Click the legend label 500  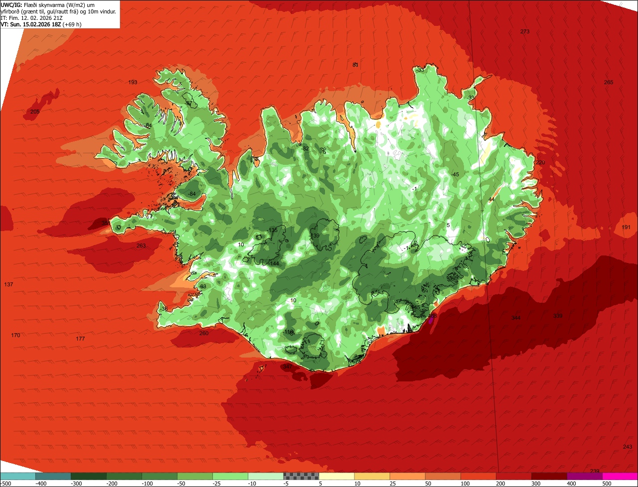tap(606, 483)
